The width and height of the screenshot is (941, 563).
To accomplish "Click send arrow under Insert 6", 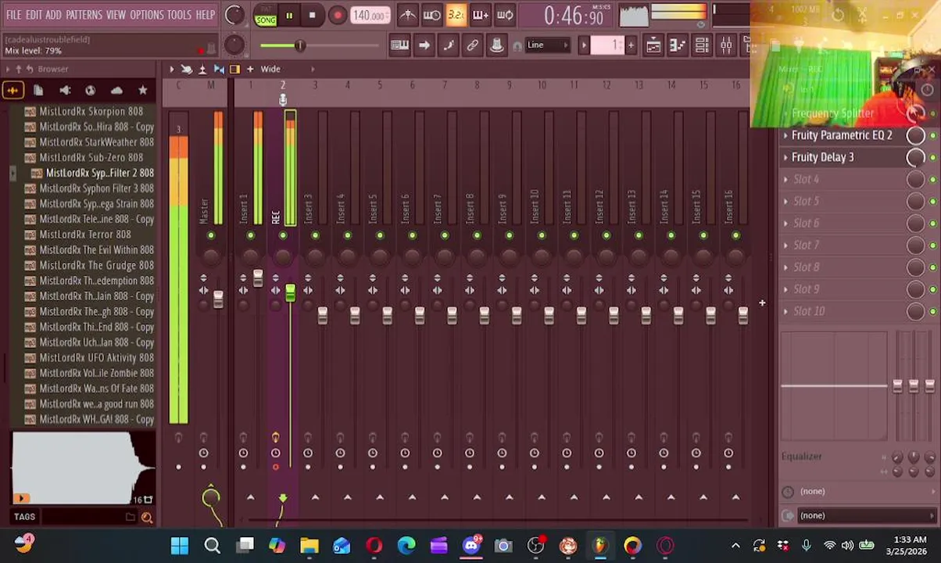I will (412, 497).
